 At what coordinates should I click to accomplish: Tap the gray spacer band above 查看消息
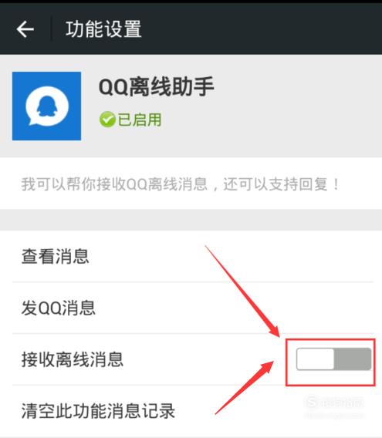(191, 220)
